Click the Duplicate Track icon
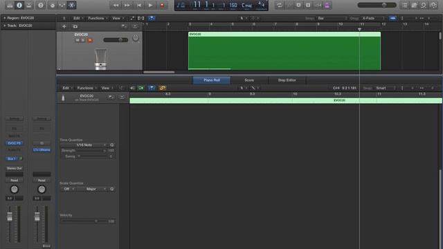 pos(75,26)
